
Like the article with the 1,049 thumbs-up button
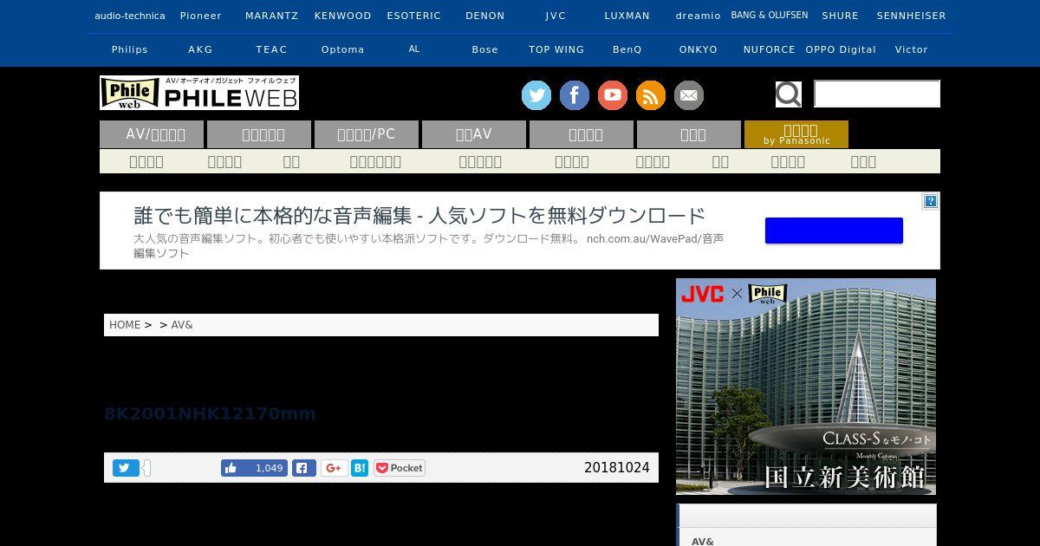254,468
